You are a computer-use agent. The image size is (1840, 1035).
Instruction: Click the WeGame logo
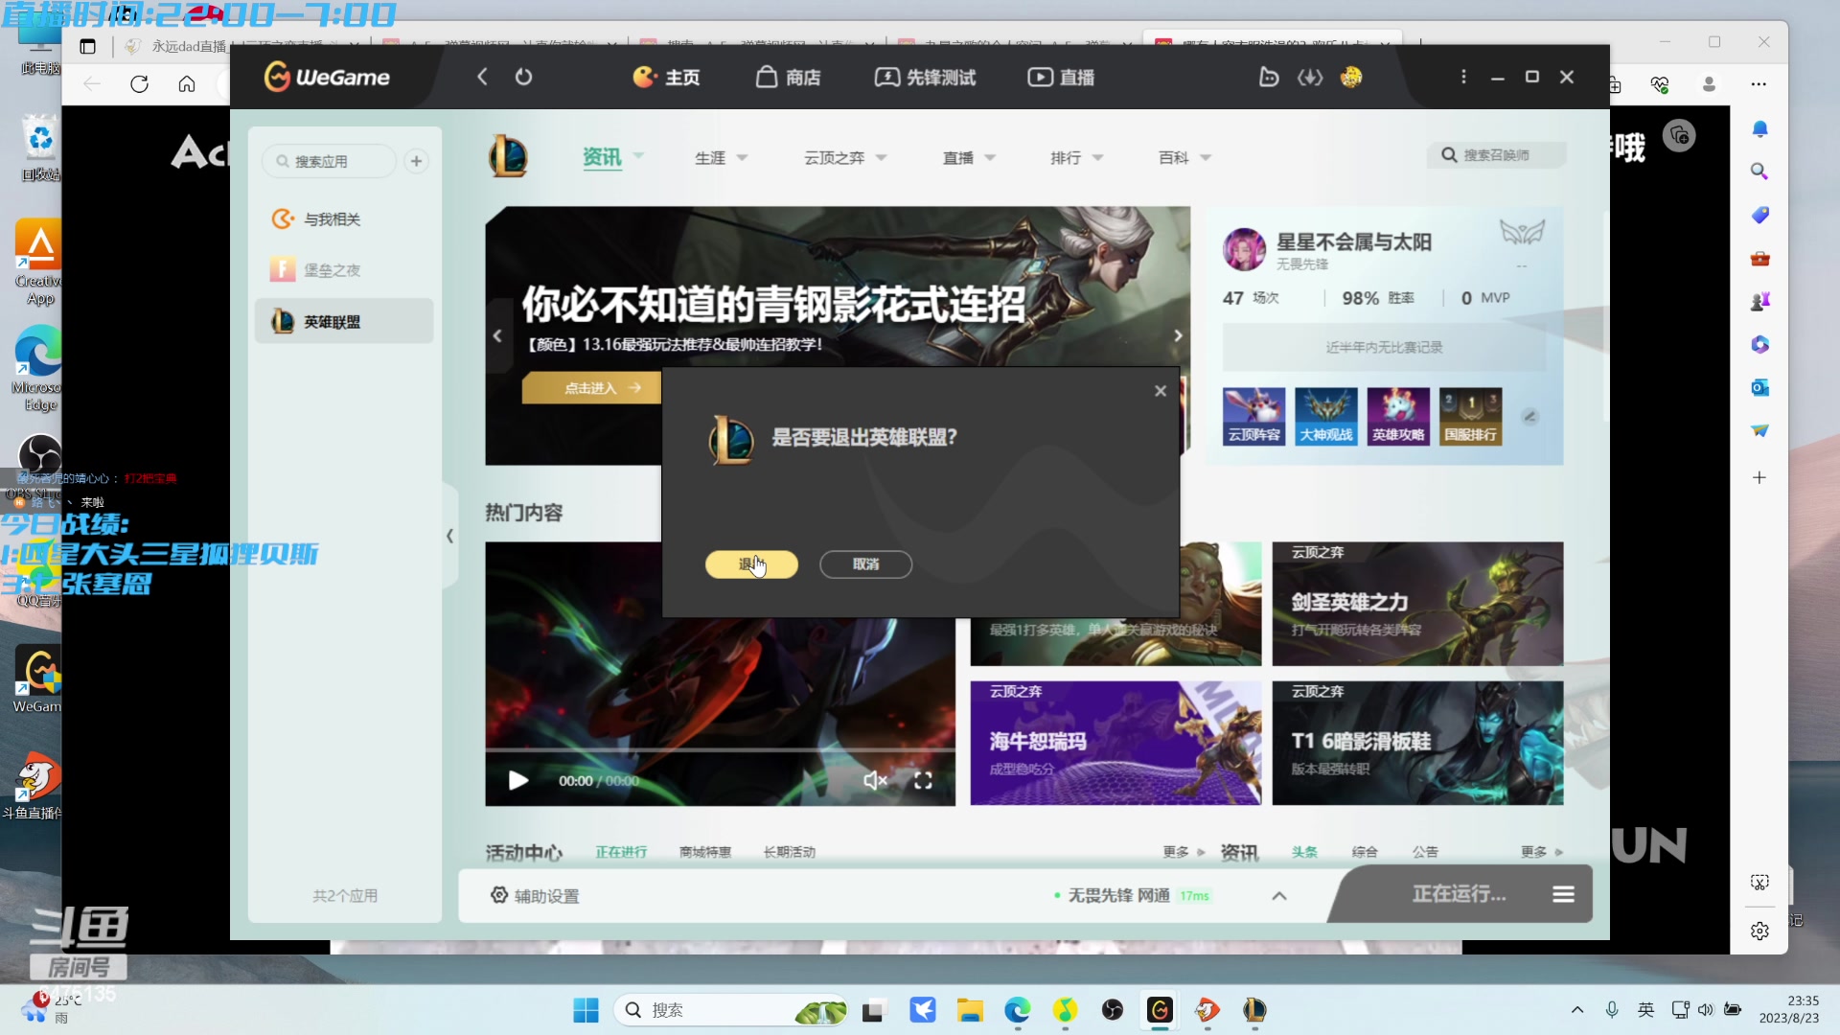point(327,77)
